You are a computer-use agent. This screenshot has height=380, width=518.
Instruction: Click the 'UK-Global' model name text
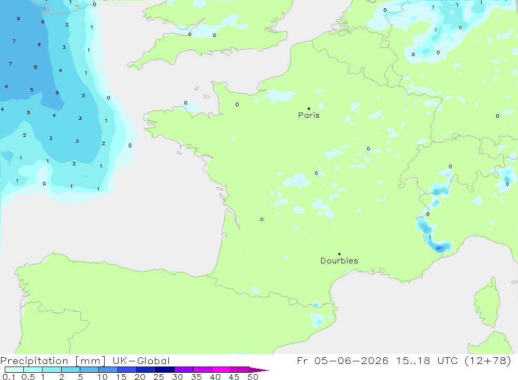(141, 361)
